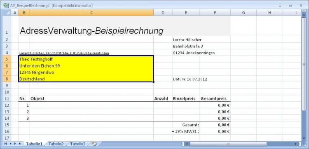Click the horizontal scrollbar thumb

coord(228,144)
